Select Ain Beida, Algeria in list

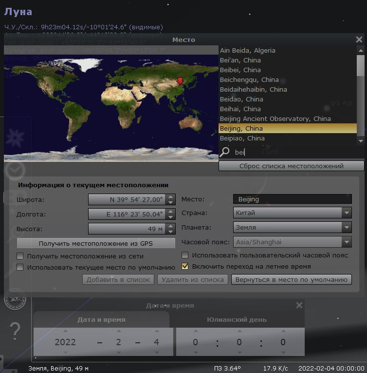coord(288,50)
